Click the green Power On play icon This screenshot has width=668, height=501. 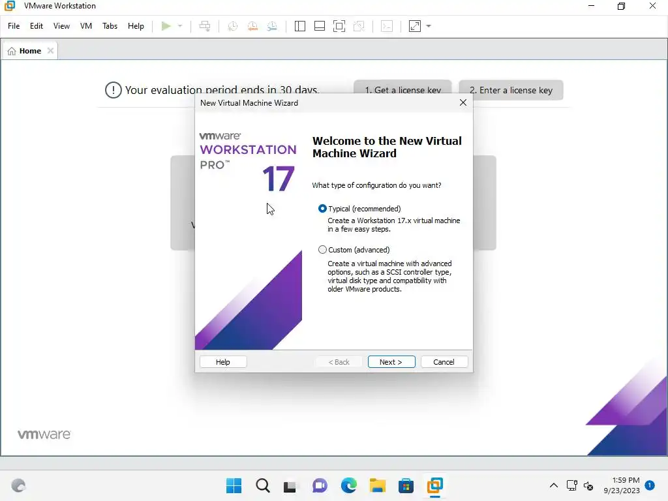(166, 26)
